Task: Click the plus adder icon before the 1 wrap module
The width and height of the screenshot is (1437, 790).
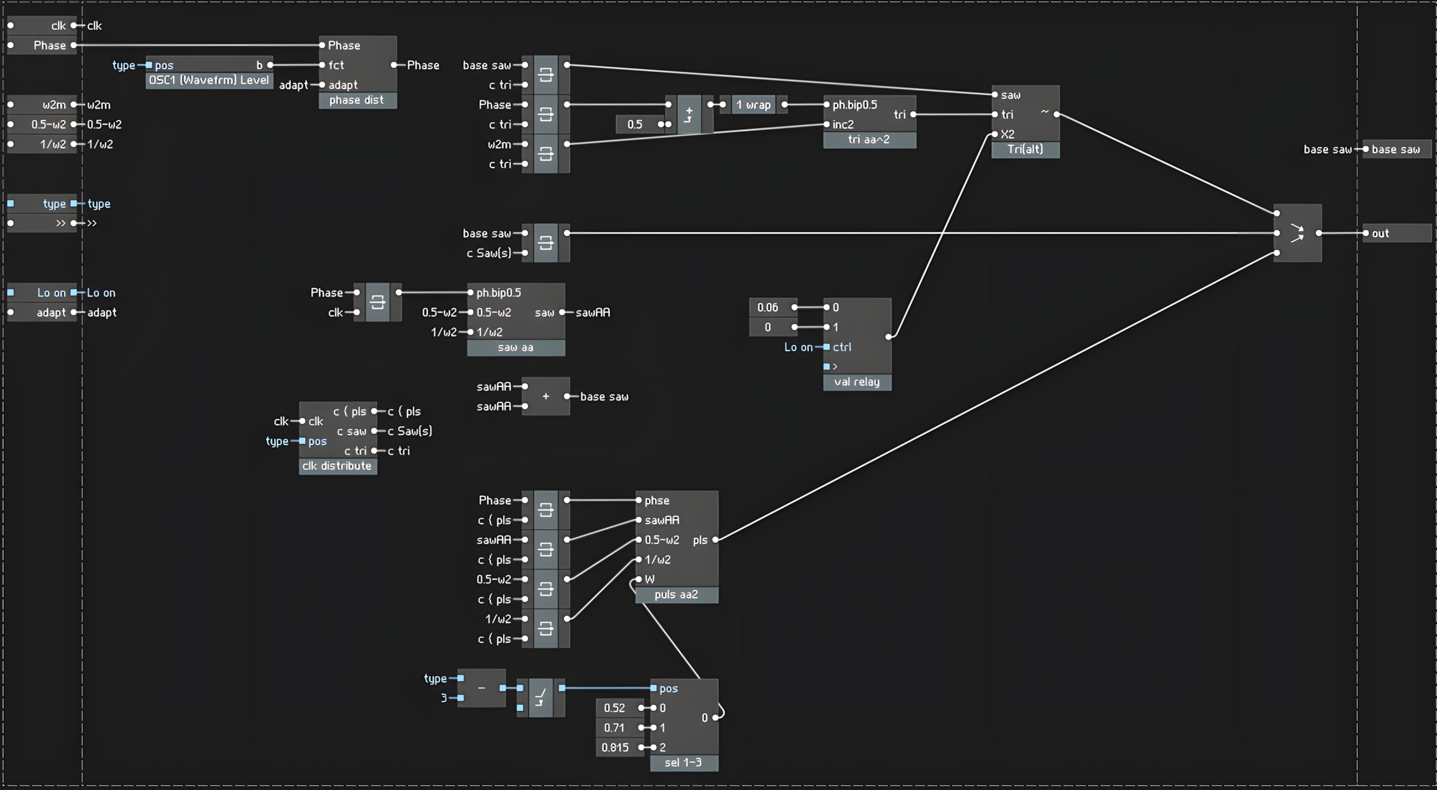Action: coord(689,114)
